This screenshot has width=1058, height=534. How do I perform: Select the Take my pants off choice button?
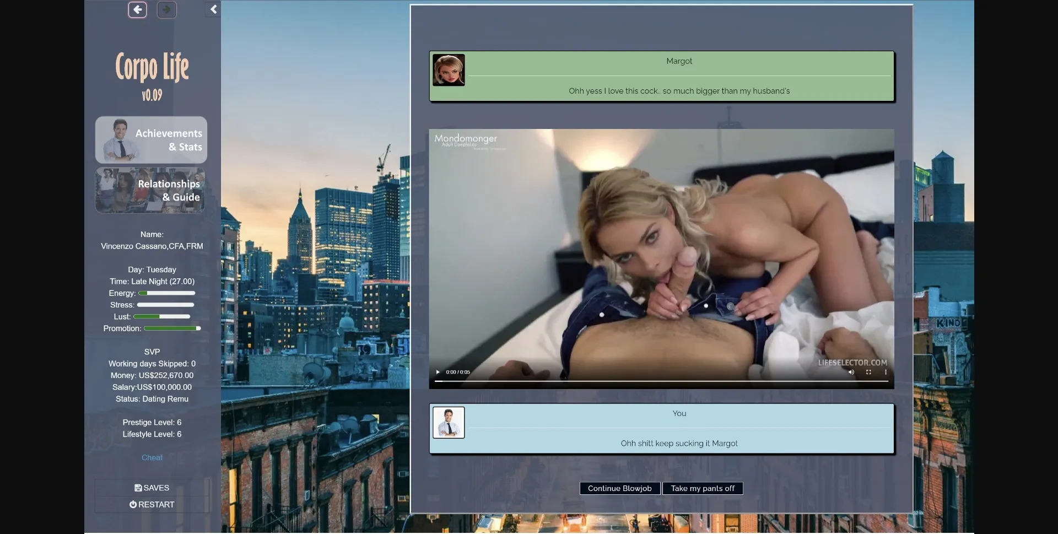tap(703, 488)
